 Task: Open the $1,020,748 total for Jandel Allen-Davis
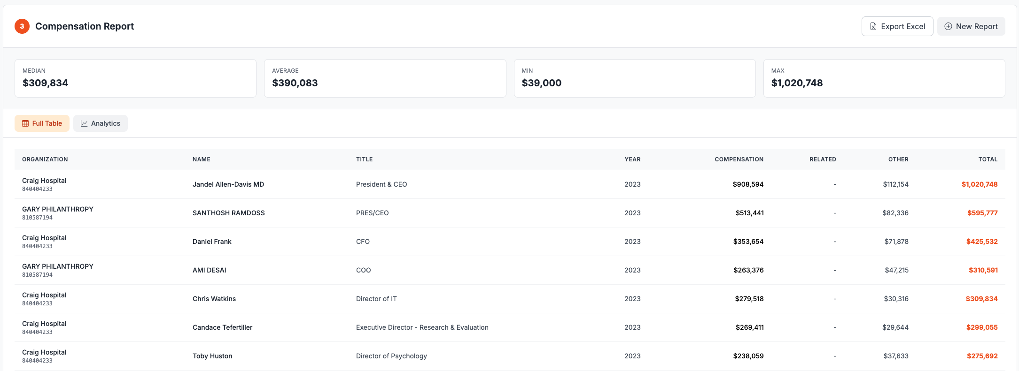click(x=980, y=184)
